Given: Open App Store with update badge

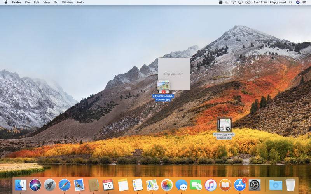Looking at the screenshot, I should 239,185.
